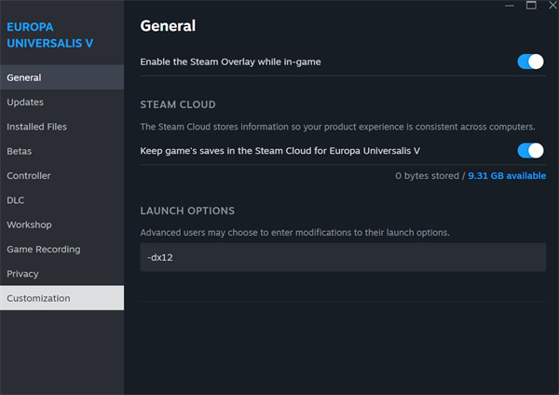This screenshot has width=559, height=395.
Task: Open Controller settings
Action: point(61,175)
